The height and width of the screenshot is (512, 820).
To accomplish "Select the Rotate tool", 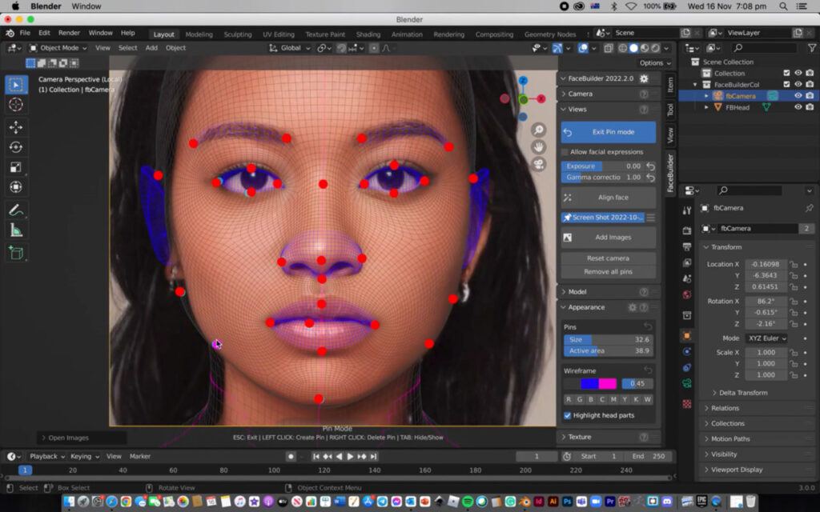I will point(16,147).
